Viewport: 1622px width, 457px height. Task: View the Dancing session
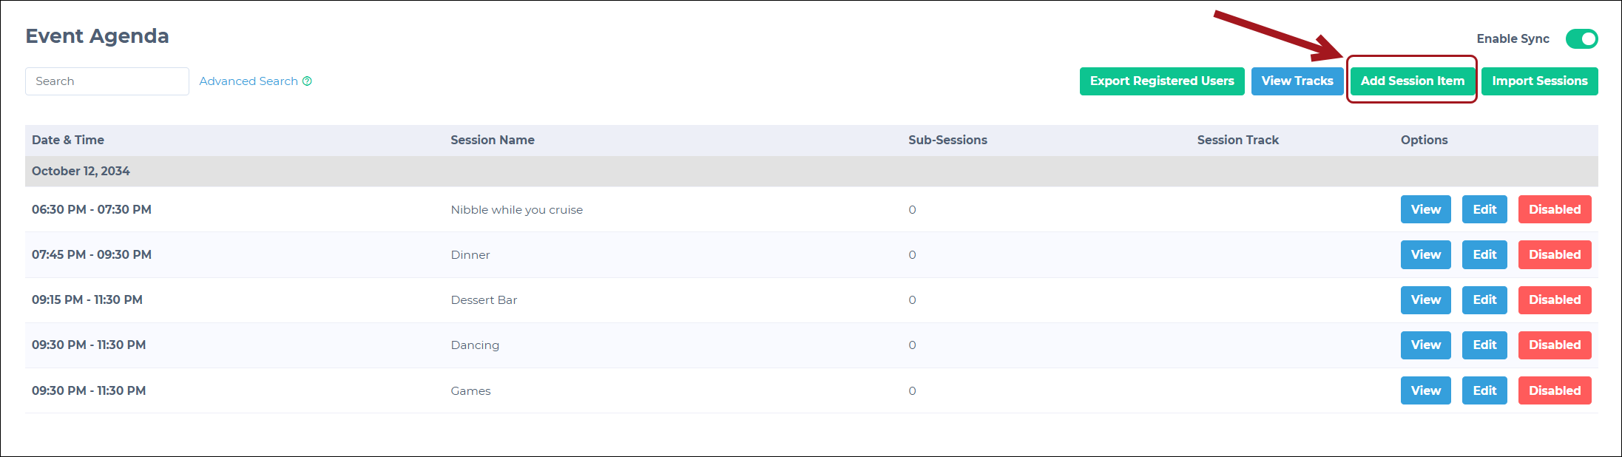pyautogui.click(x=1425, y=345)
